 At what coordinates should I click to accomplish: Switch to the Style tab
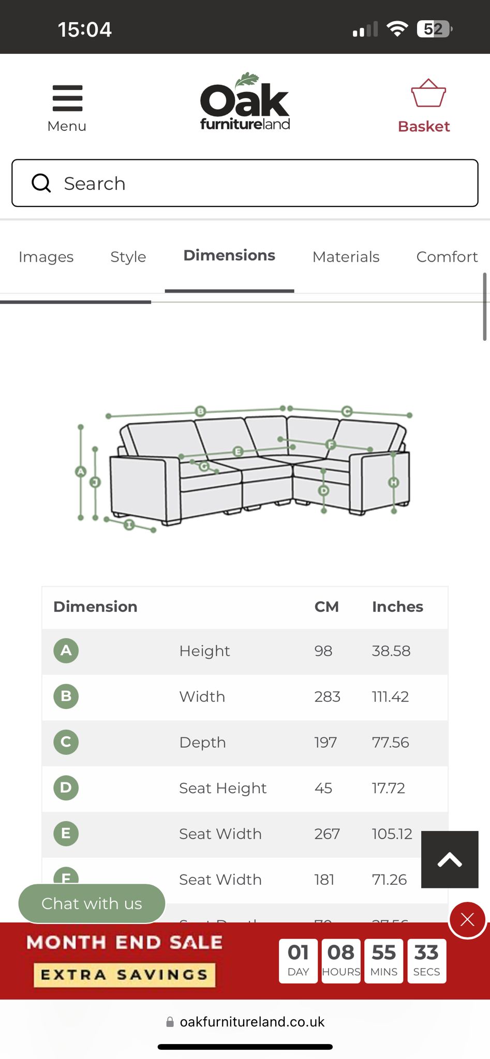pyautogui.click(x=128, y=256)
